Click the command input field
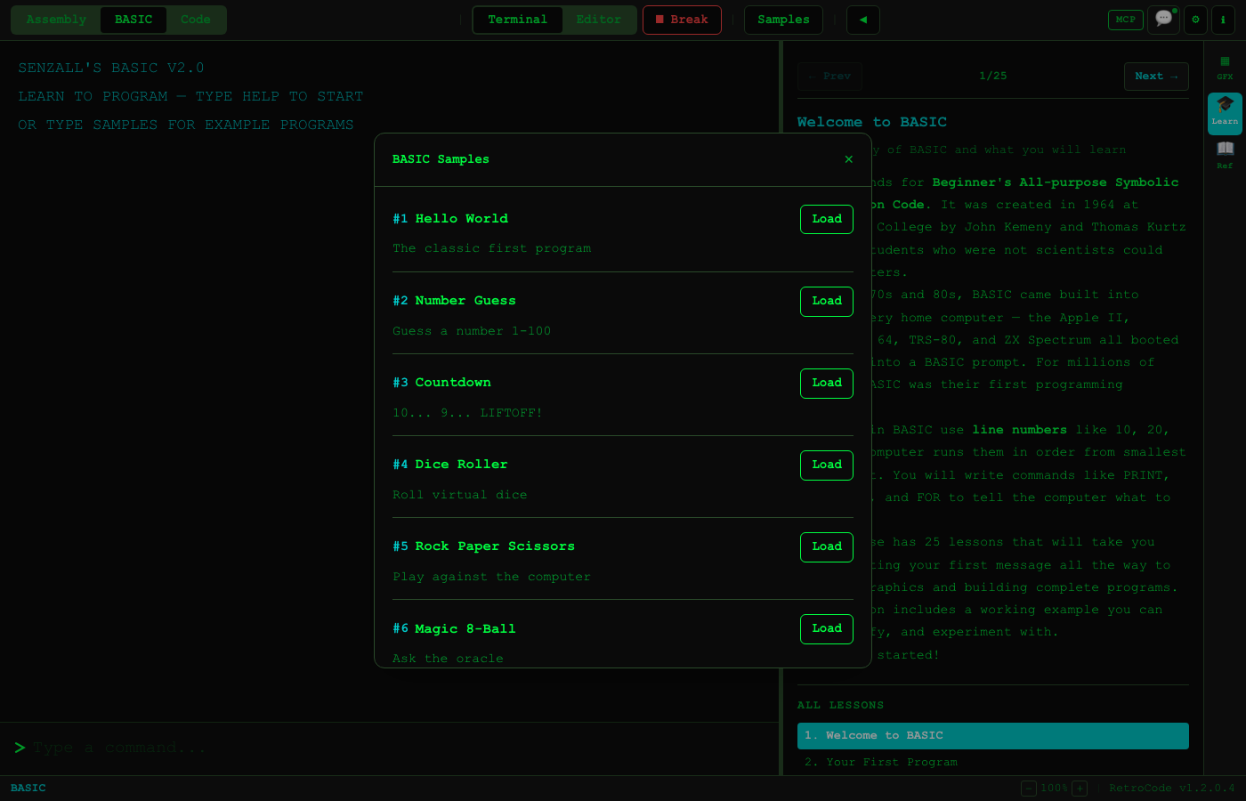This screenshot has width=1246, height=801. [x=392, y=748]
